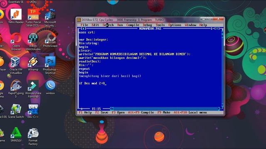Select the PhotoScape desktop icon
This screenshot has height=149, width=266.
coord(50,40)
